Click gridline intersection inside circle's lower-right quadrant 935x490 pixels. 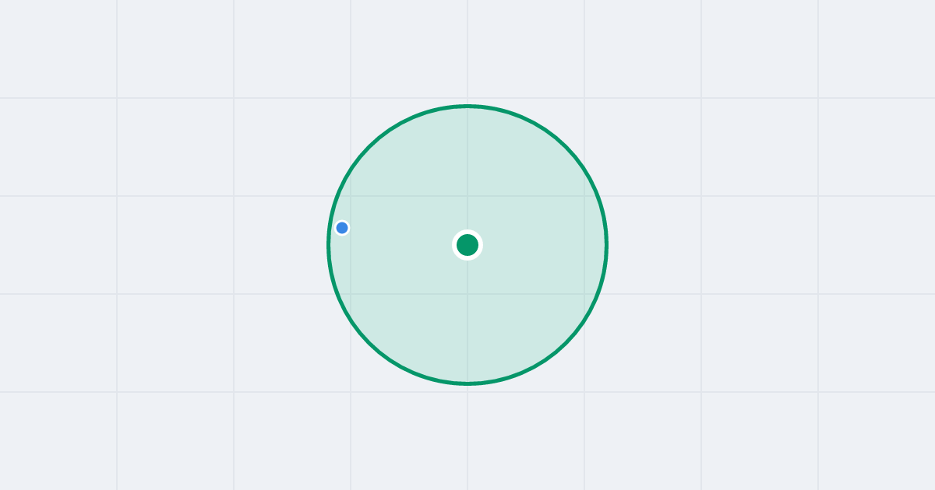point(584,294)
